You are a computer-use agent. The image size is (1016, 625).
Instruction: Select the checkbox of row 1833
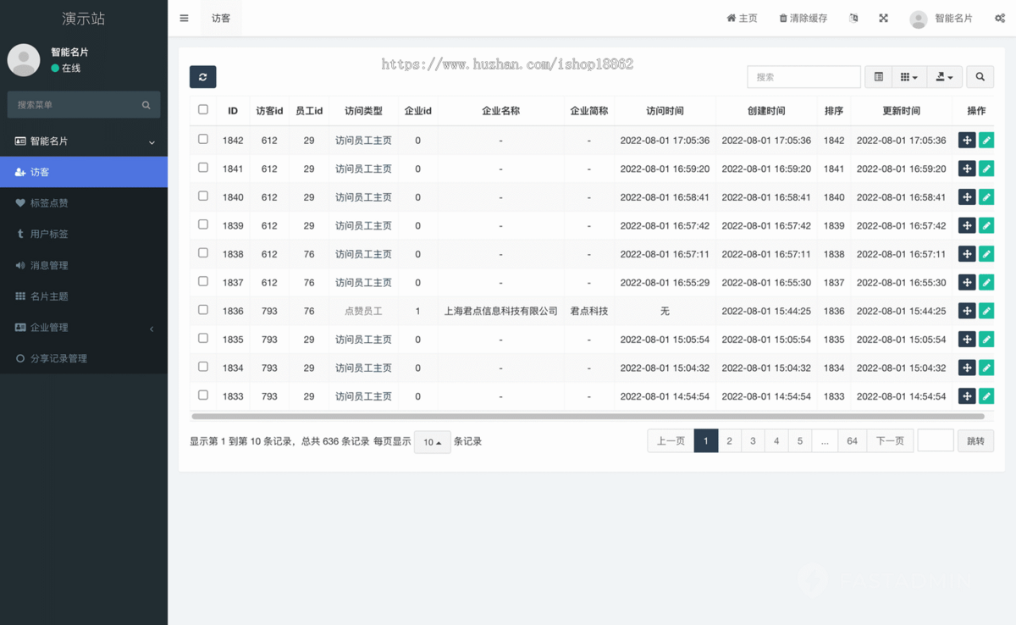[203, 395]
